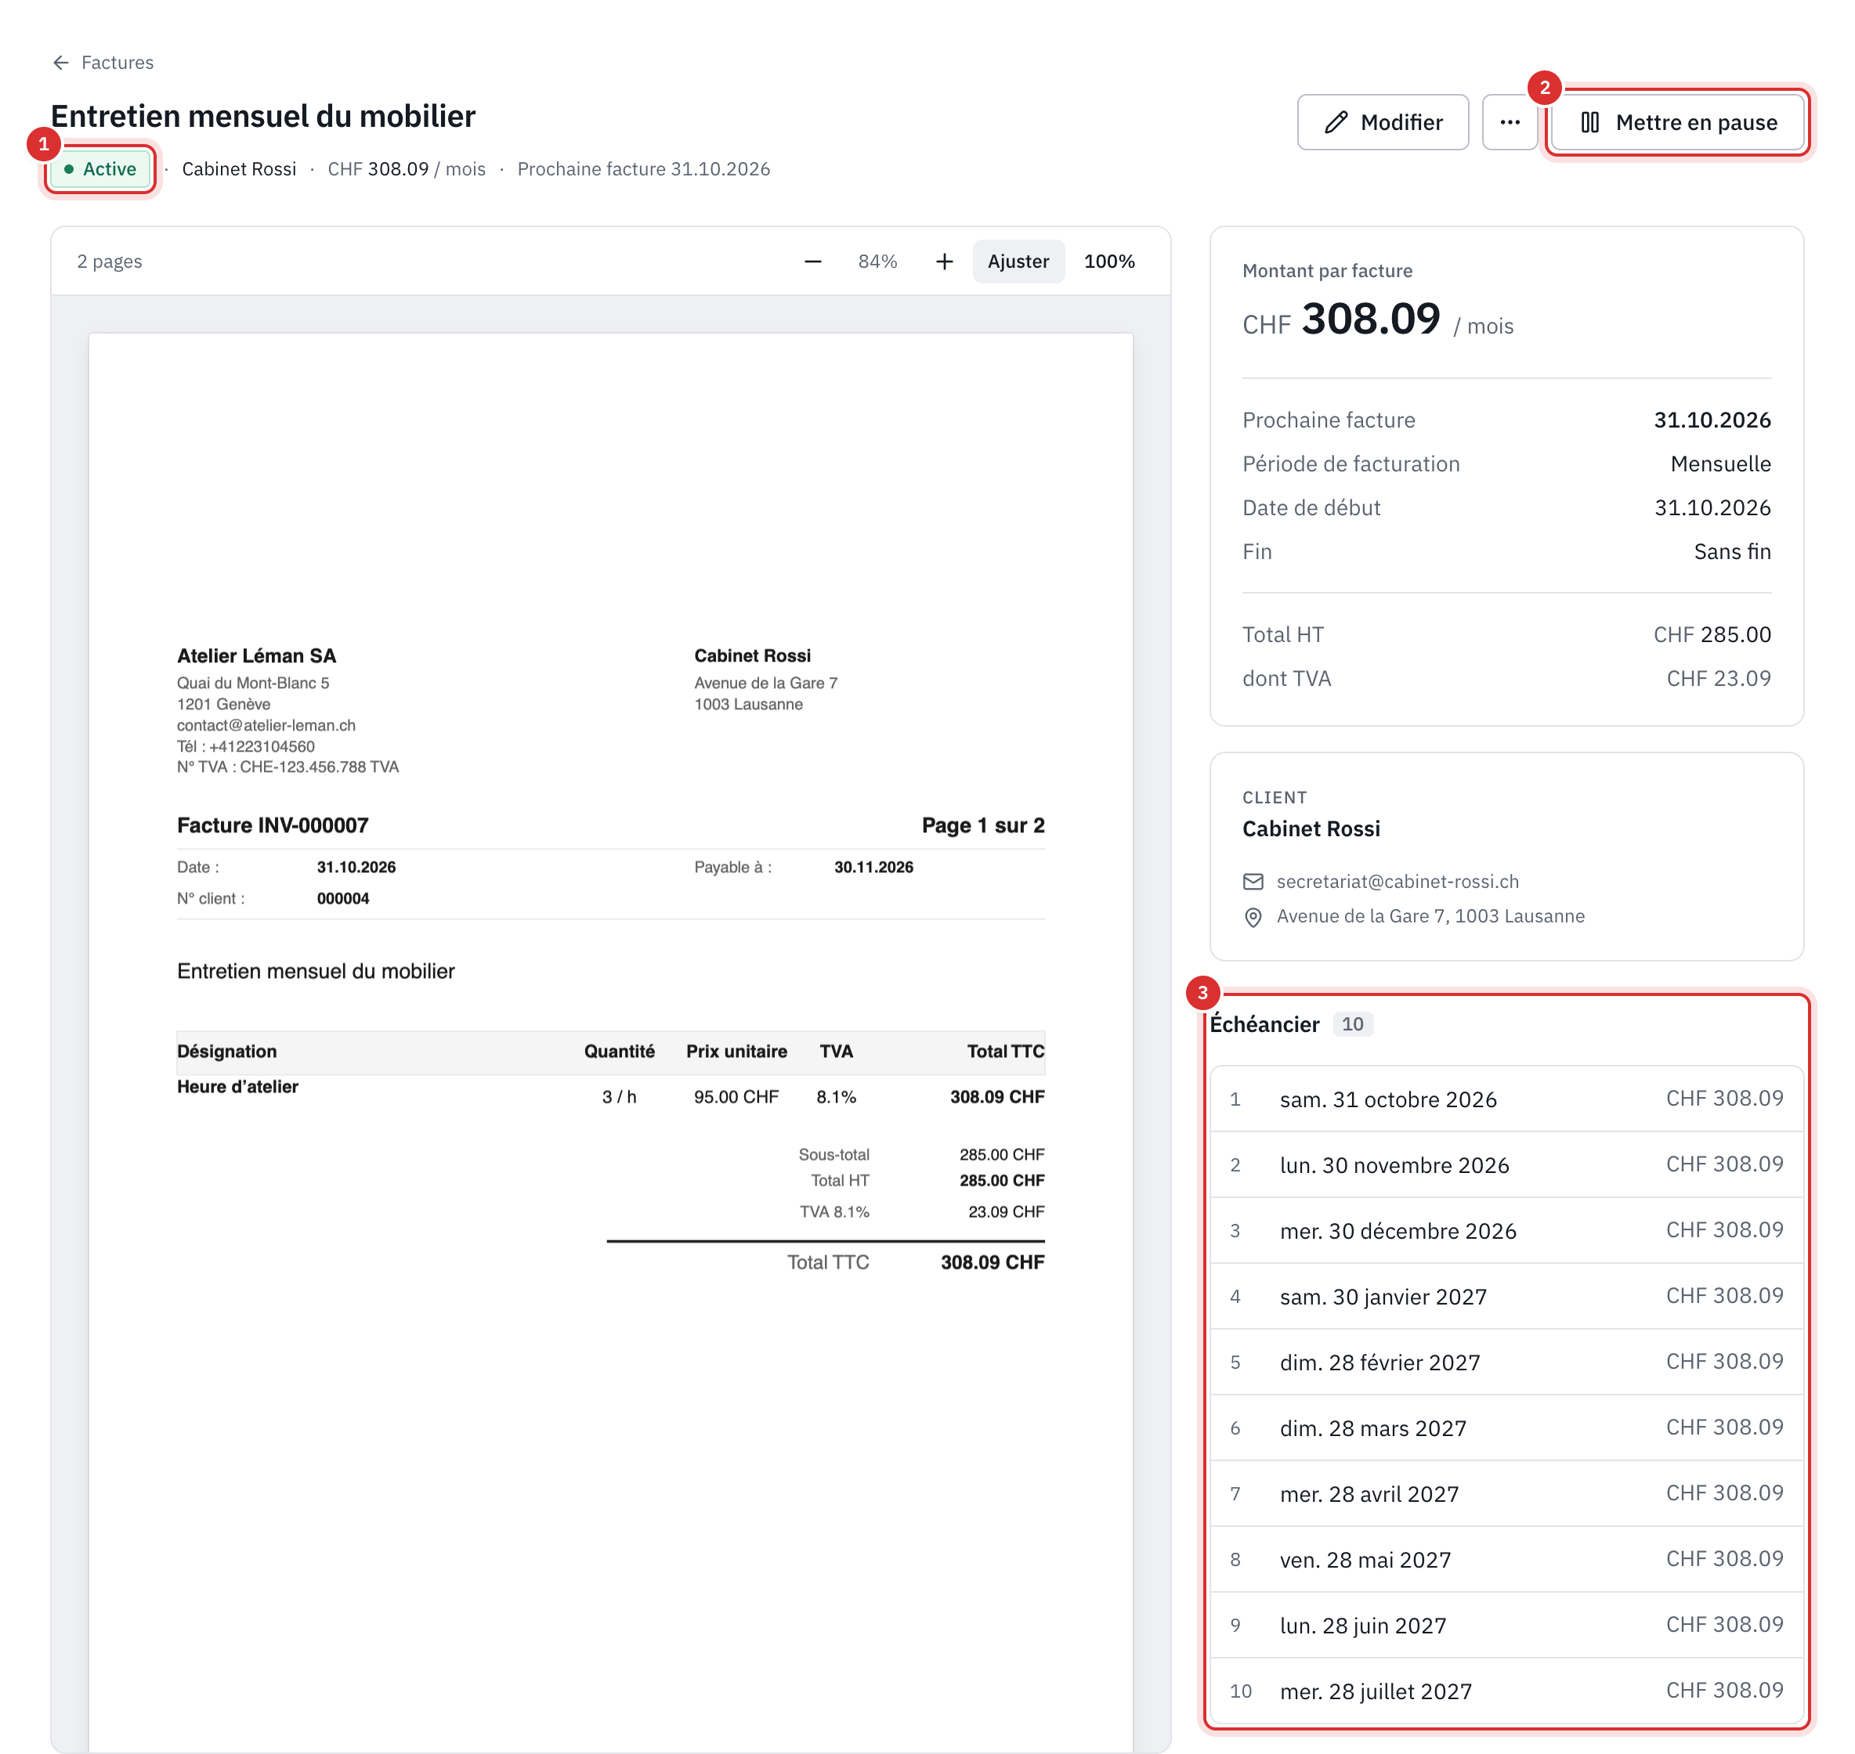
Task: Click the address Avenue de la Gare 7, 1003 Lausanne
Action: [1430, 916]
